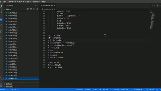This screenshot has height=91, width=161.
Task: Click synchronize changes icon in status bar
Action: click(x=8, y=89)
